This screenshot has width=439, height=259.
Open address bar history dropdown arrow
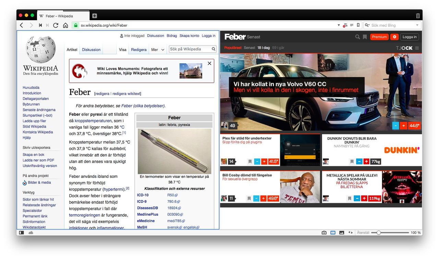pyautogui.click(x=339, y=25)
